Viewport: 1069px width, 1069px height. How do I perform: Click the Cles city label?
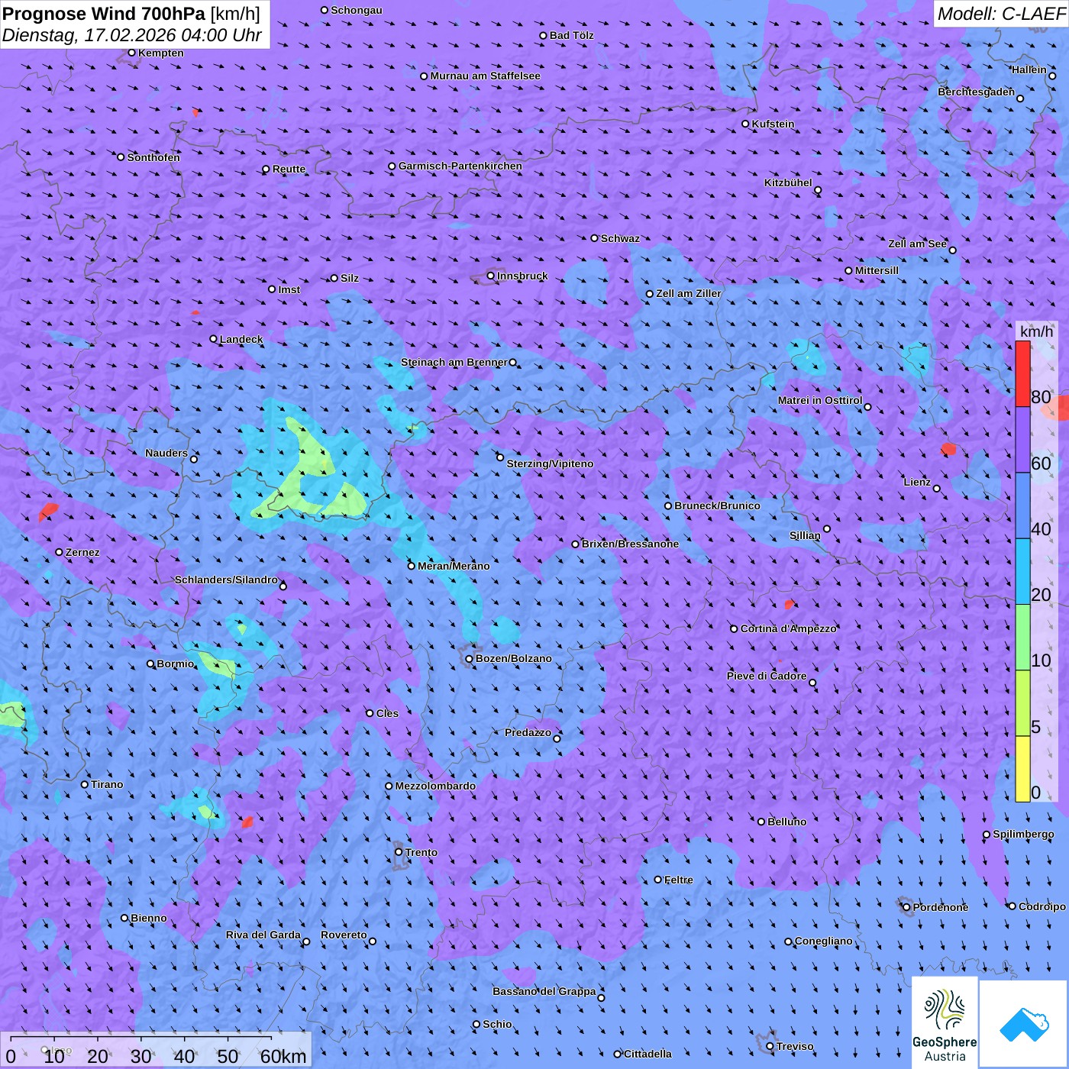(387, 713)
